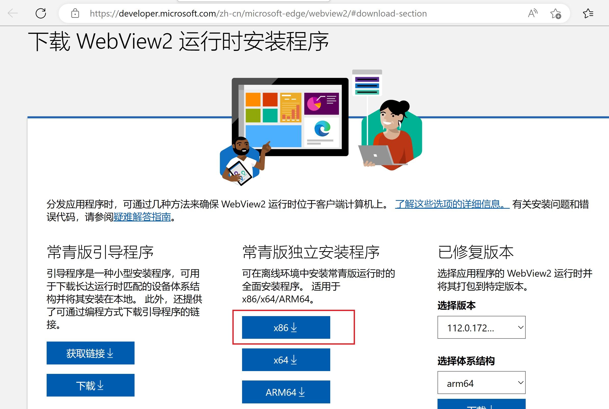Click the browser back arrow
The image size is (609, 409).
tap(12, 13)
